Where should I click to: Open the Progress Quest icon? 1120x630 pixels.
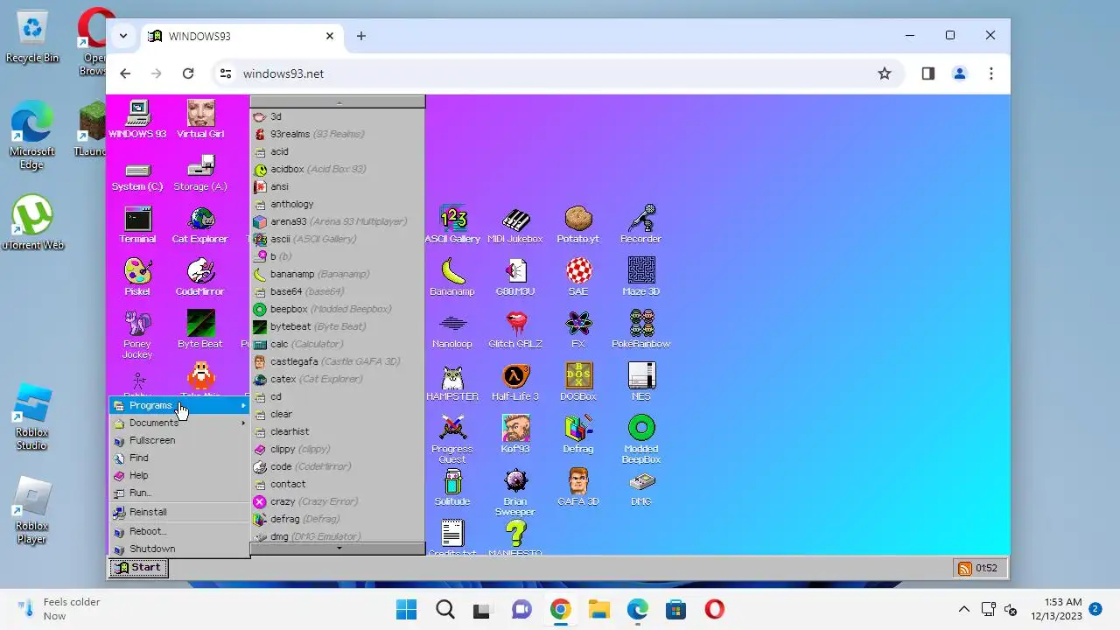click(x=452, y=439)
